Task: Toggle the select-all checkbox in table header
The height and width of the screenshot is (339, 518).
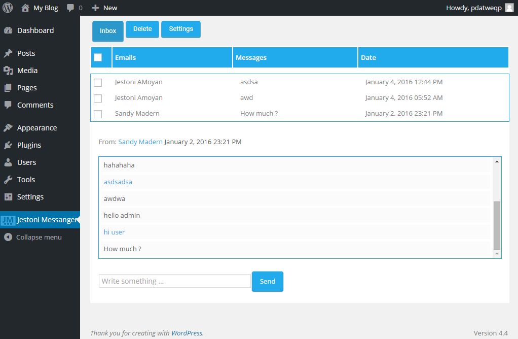Action: 98,57
